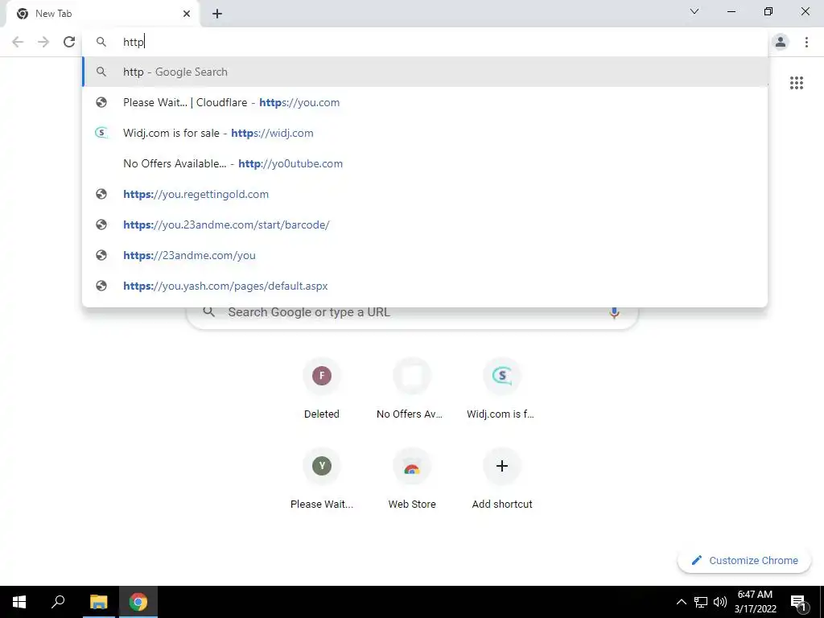Open the Web Store shortcut
Screen dimensions: 824x618
412,480
